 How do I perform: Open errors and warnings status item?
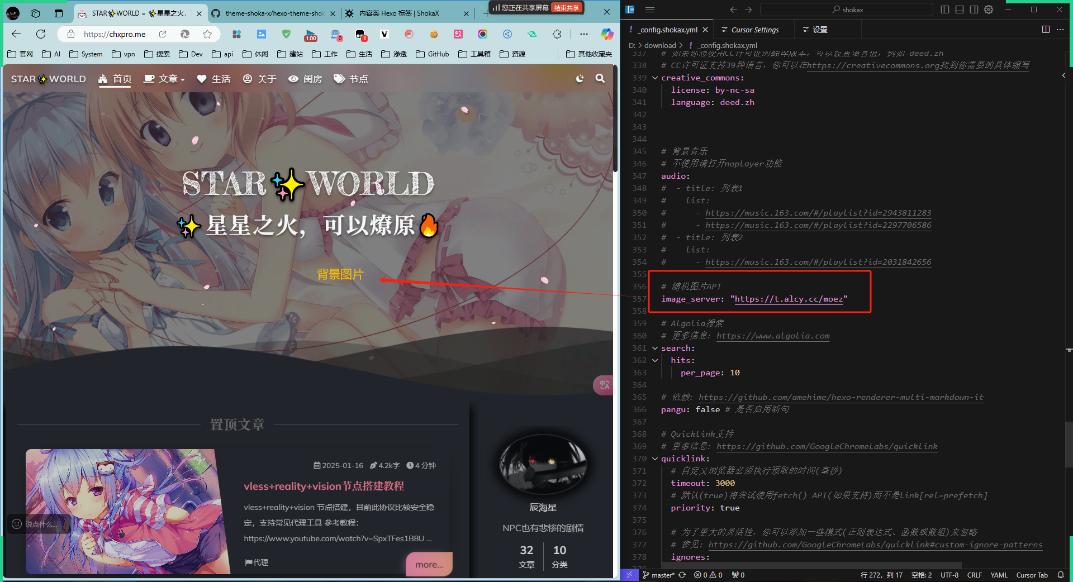pos(708,575)
